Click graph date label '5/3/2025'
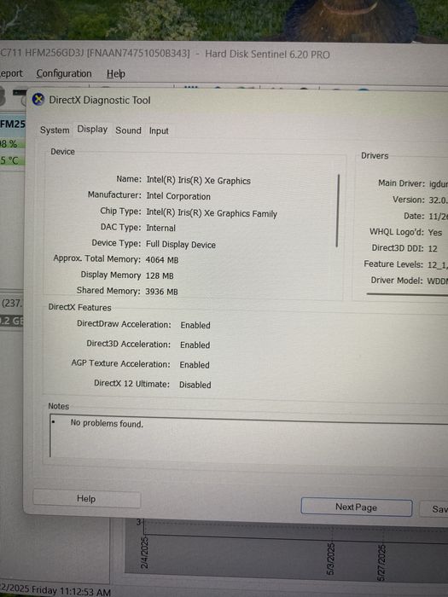This screenshot has width=448, height=597. pos(331,559)
